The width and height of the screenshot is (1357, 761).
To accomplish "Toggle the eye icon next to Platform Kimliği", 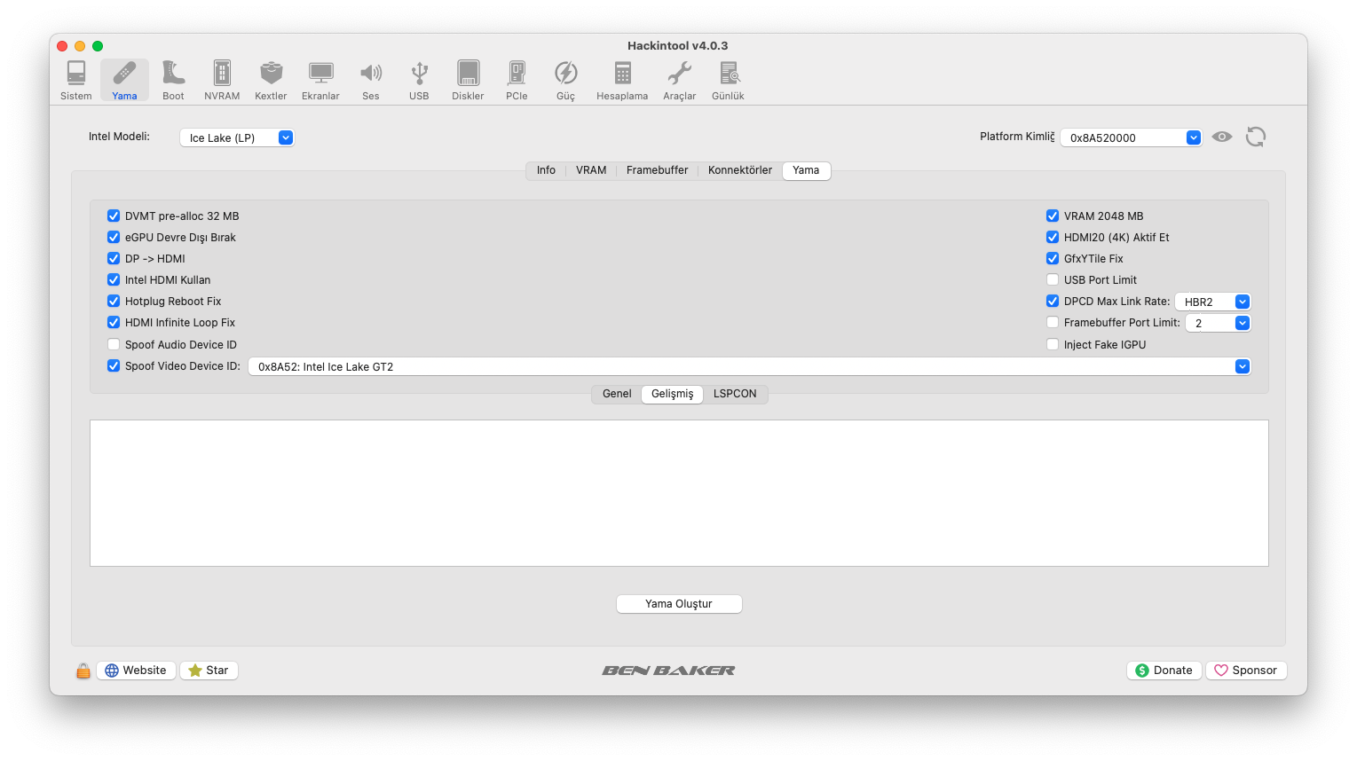I will pos(1222,137).
